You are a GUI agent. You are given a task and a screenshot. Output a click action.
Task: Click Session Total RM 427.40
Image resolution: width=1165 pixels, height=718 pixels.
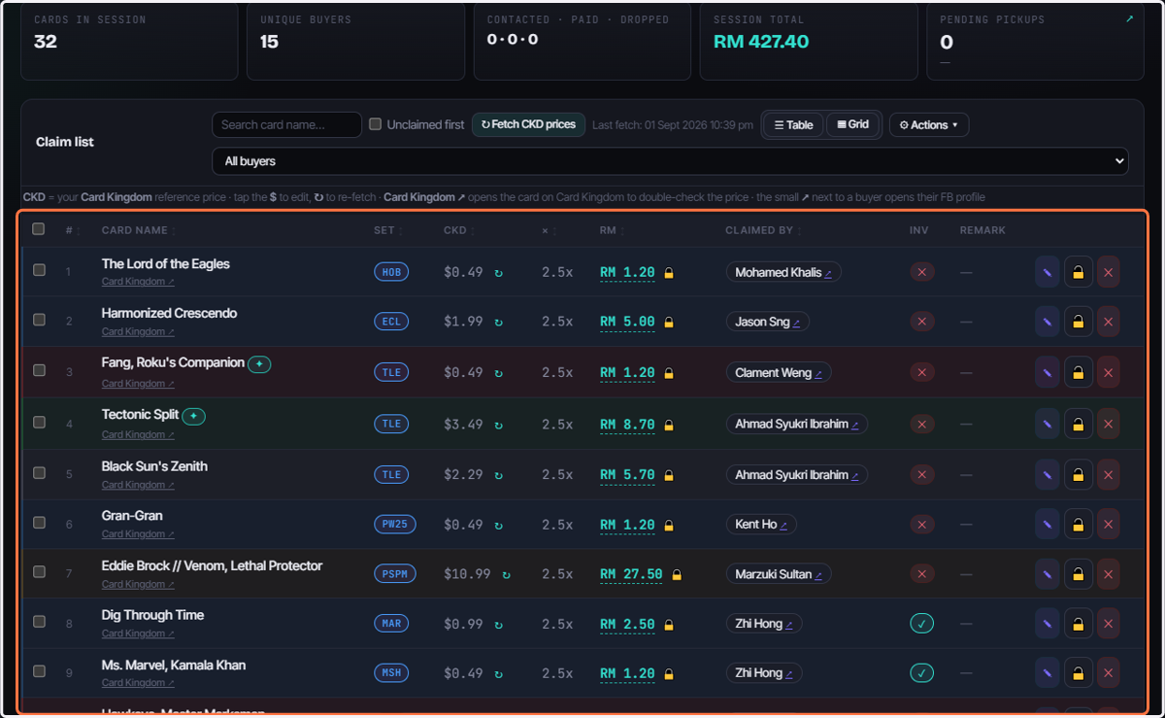[761, 42]
